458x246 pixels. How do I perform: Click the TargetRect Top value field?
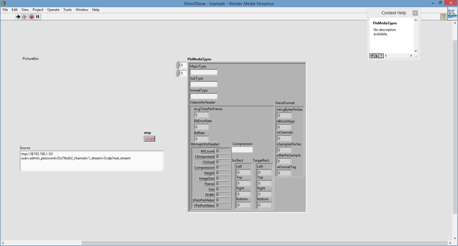(264, 183)
